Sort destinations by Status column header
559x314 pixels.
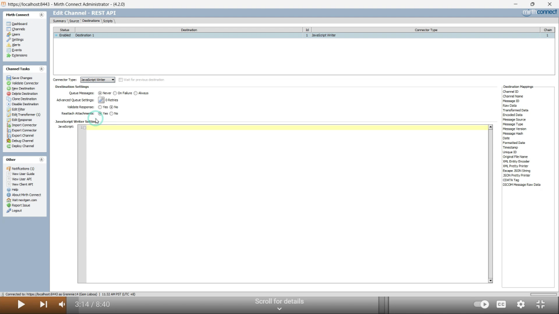64,30
